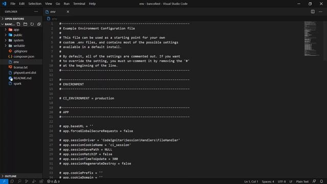This screenshot has width=327, height=184.
Task: Open Explorer views and more actions menu
Action: [x=36, y=12]
